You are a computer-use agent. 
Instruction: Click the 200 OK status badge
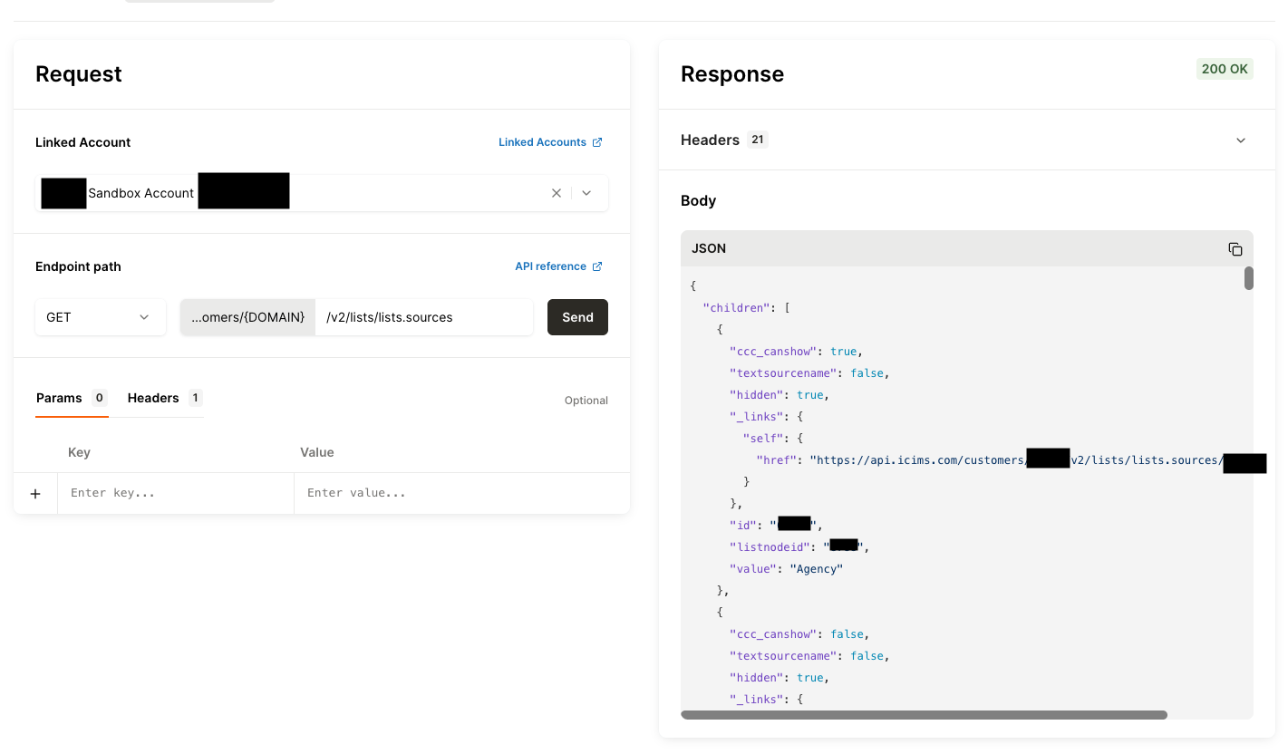[x=1224, y=69]
